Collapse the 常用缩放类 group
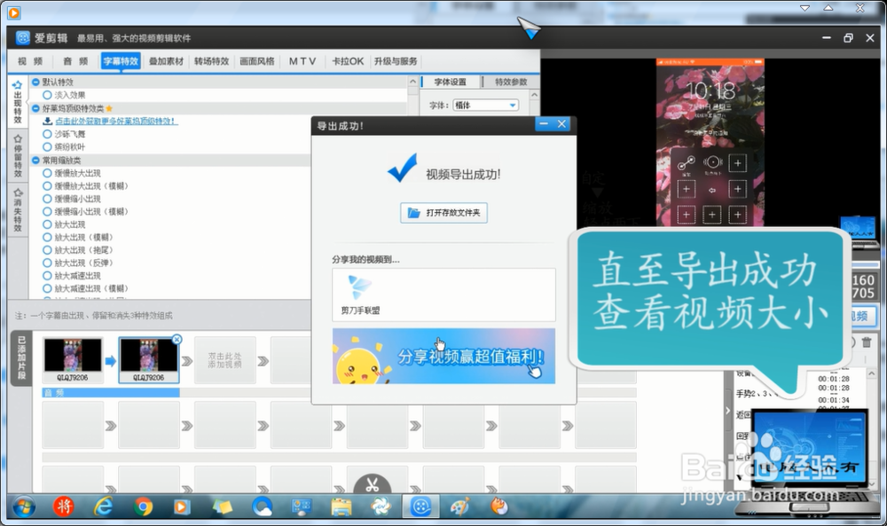This screenshot has width=887, height=526. (35, 160)
